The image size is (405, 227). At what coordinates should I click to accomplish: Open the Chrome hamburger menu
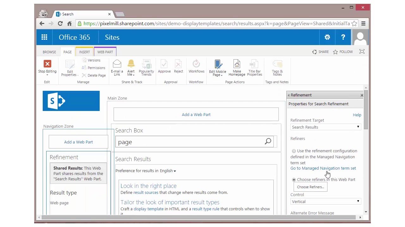click(363, 24)
